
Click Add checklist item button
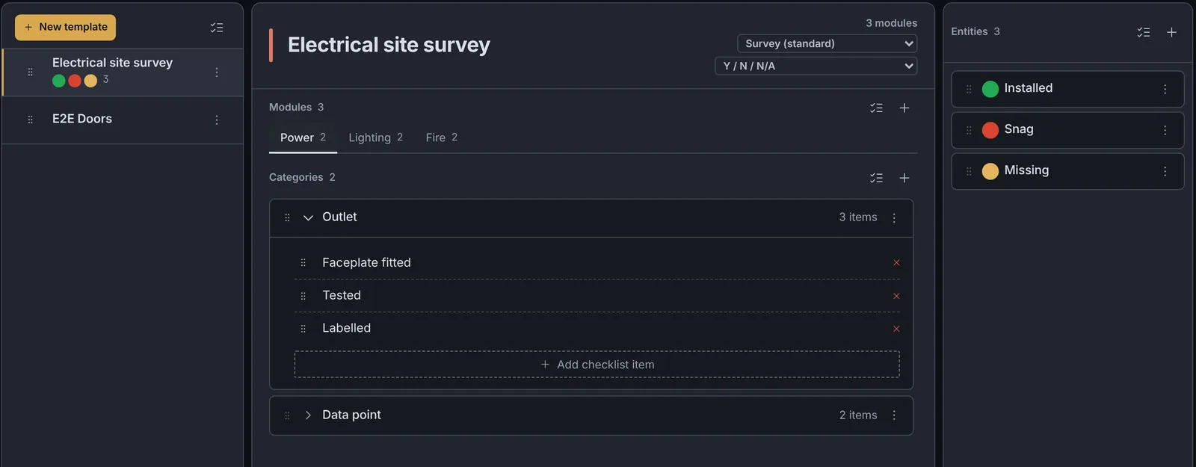coord(597,365)
